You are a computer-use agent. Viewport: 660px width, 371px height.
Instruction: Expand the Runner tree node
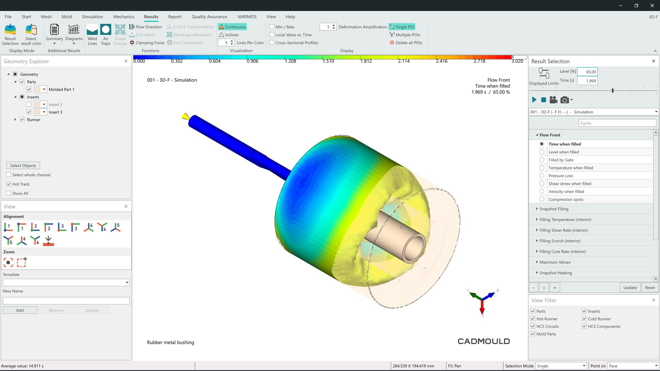coord(15,120)
